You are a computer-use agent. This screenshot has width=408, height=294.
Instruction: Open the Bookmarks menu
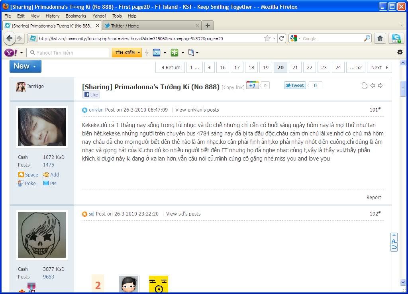[76, 16]
